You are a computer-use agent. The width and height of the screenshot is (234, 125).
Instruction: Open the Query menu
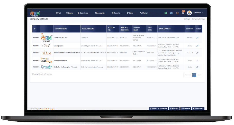(69, 13)
